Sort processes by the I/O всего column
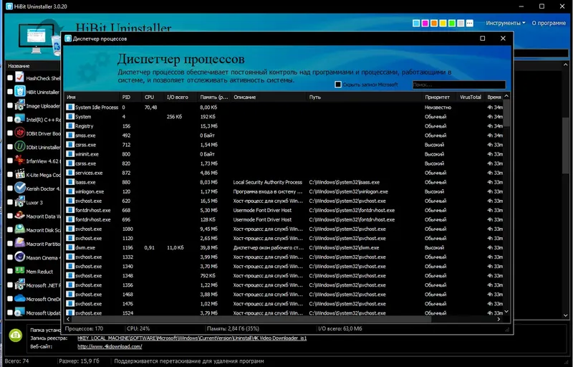The height and width of the screenshot is (367, 573). click(180, 97)
